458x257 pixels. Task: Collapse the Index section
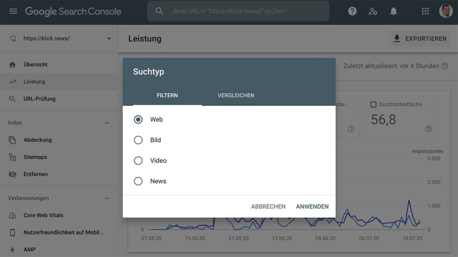[107, 123]
